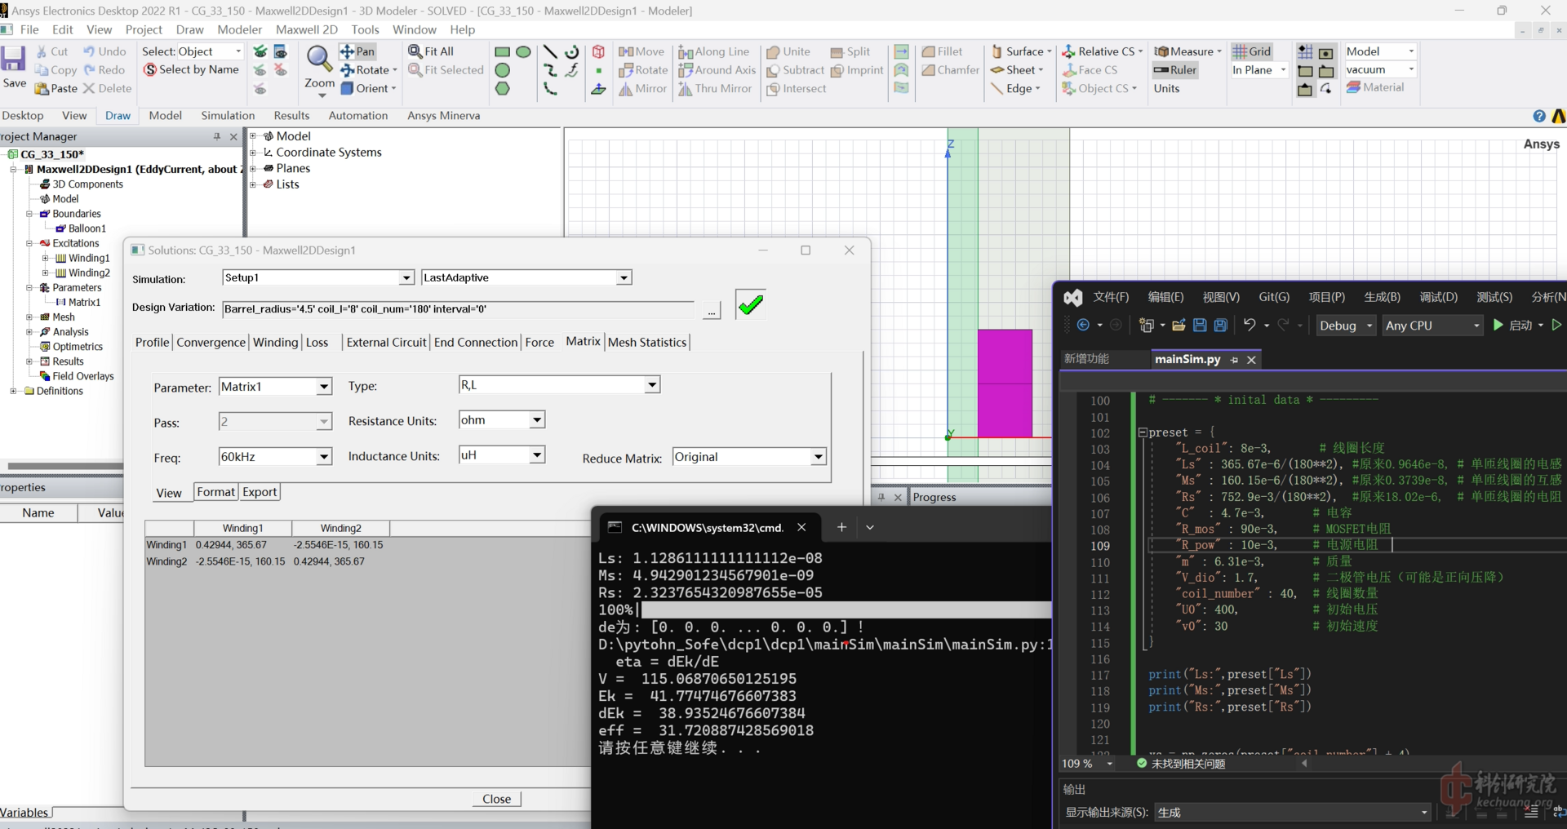Click the Zoom magnifier tool
1567x829 pixels.
(319, 59)
